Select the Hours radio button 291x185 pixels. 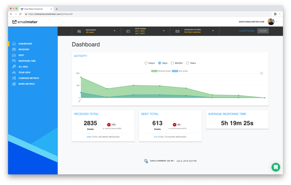(x=146, y=63)
